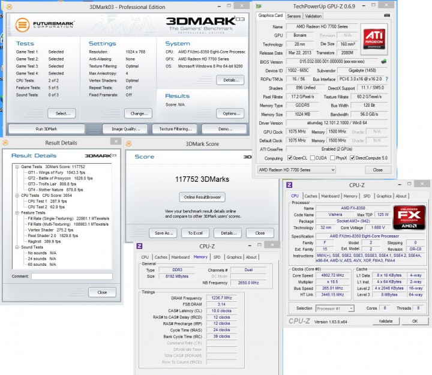Click the GPU-Z screenshot camera icon

pyautogui.click(x=387, y=16)
